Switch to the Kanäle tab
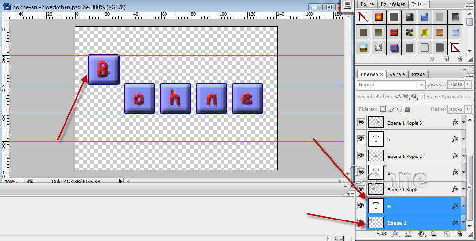This screenshot has height=241, width=476. [397, 74]
